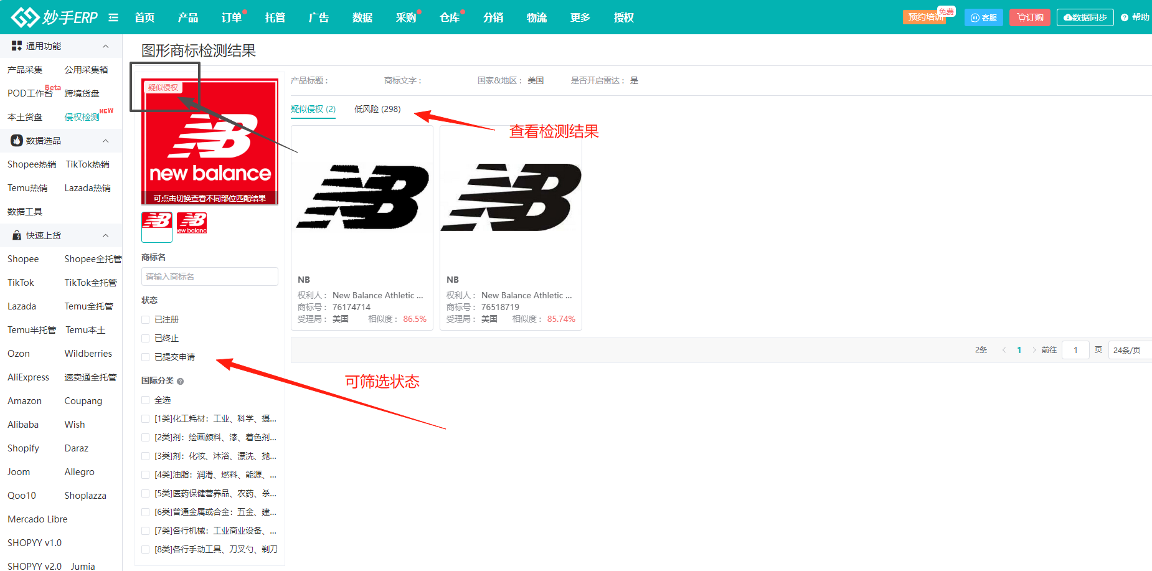The width and height of the screenshot is (1152, 571).
Task: Click the 数据同步 cloud button
Action: click(x=1085, y=17)
